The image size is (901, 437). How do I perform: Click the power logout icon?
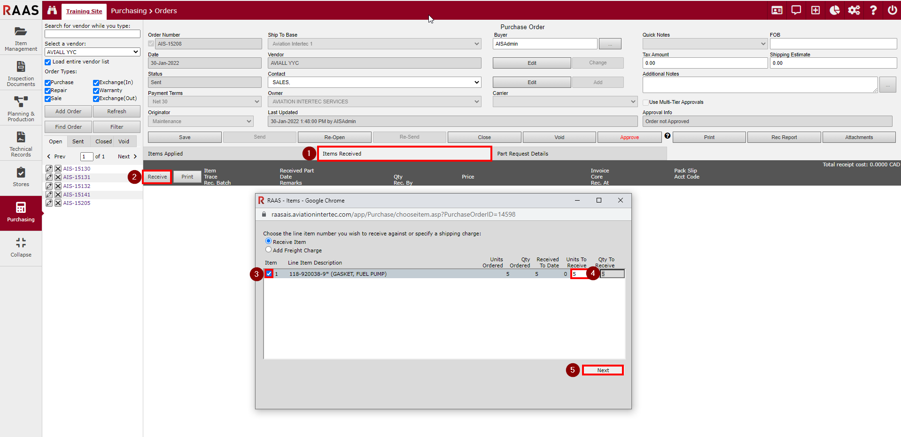(x=892, y=10)
